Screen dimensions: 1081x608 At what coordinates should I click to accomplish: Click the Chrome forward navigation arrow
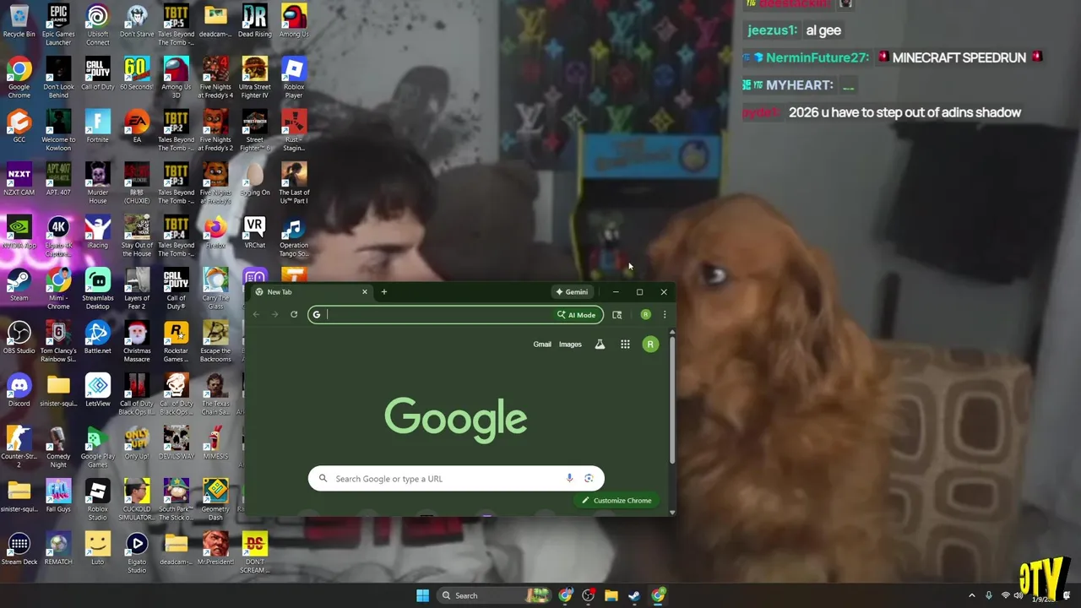tap(274, 315)
